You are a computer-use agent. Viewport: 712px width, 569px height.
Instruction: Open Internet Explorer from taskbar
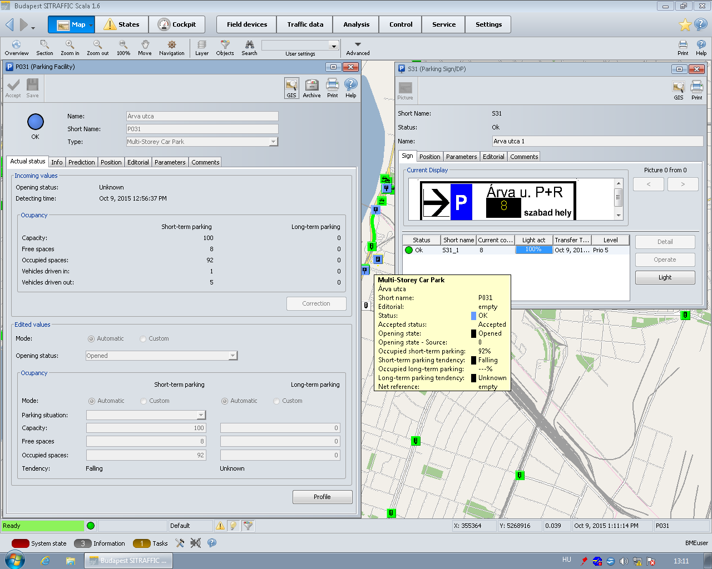45,561
